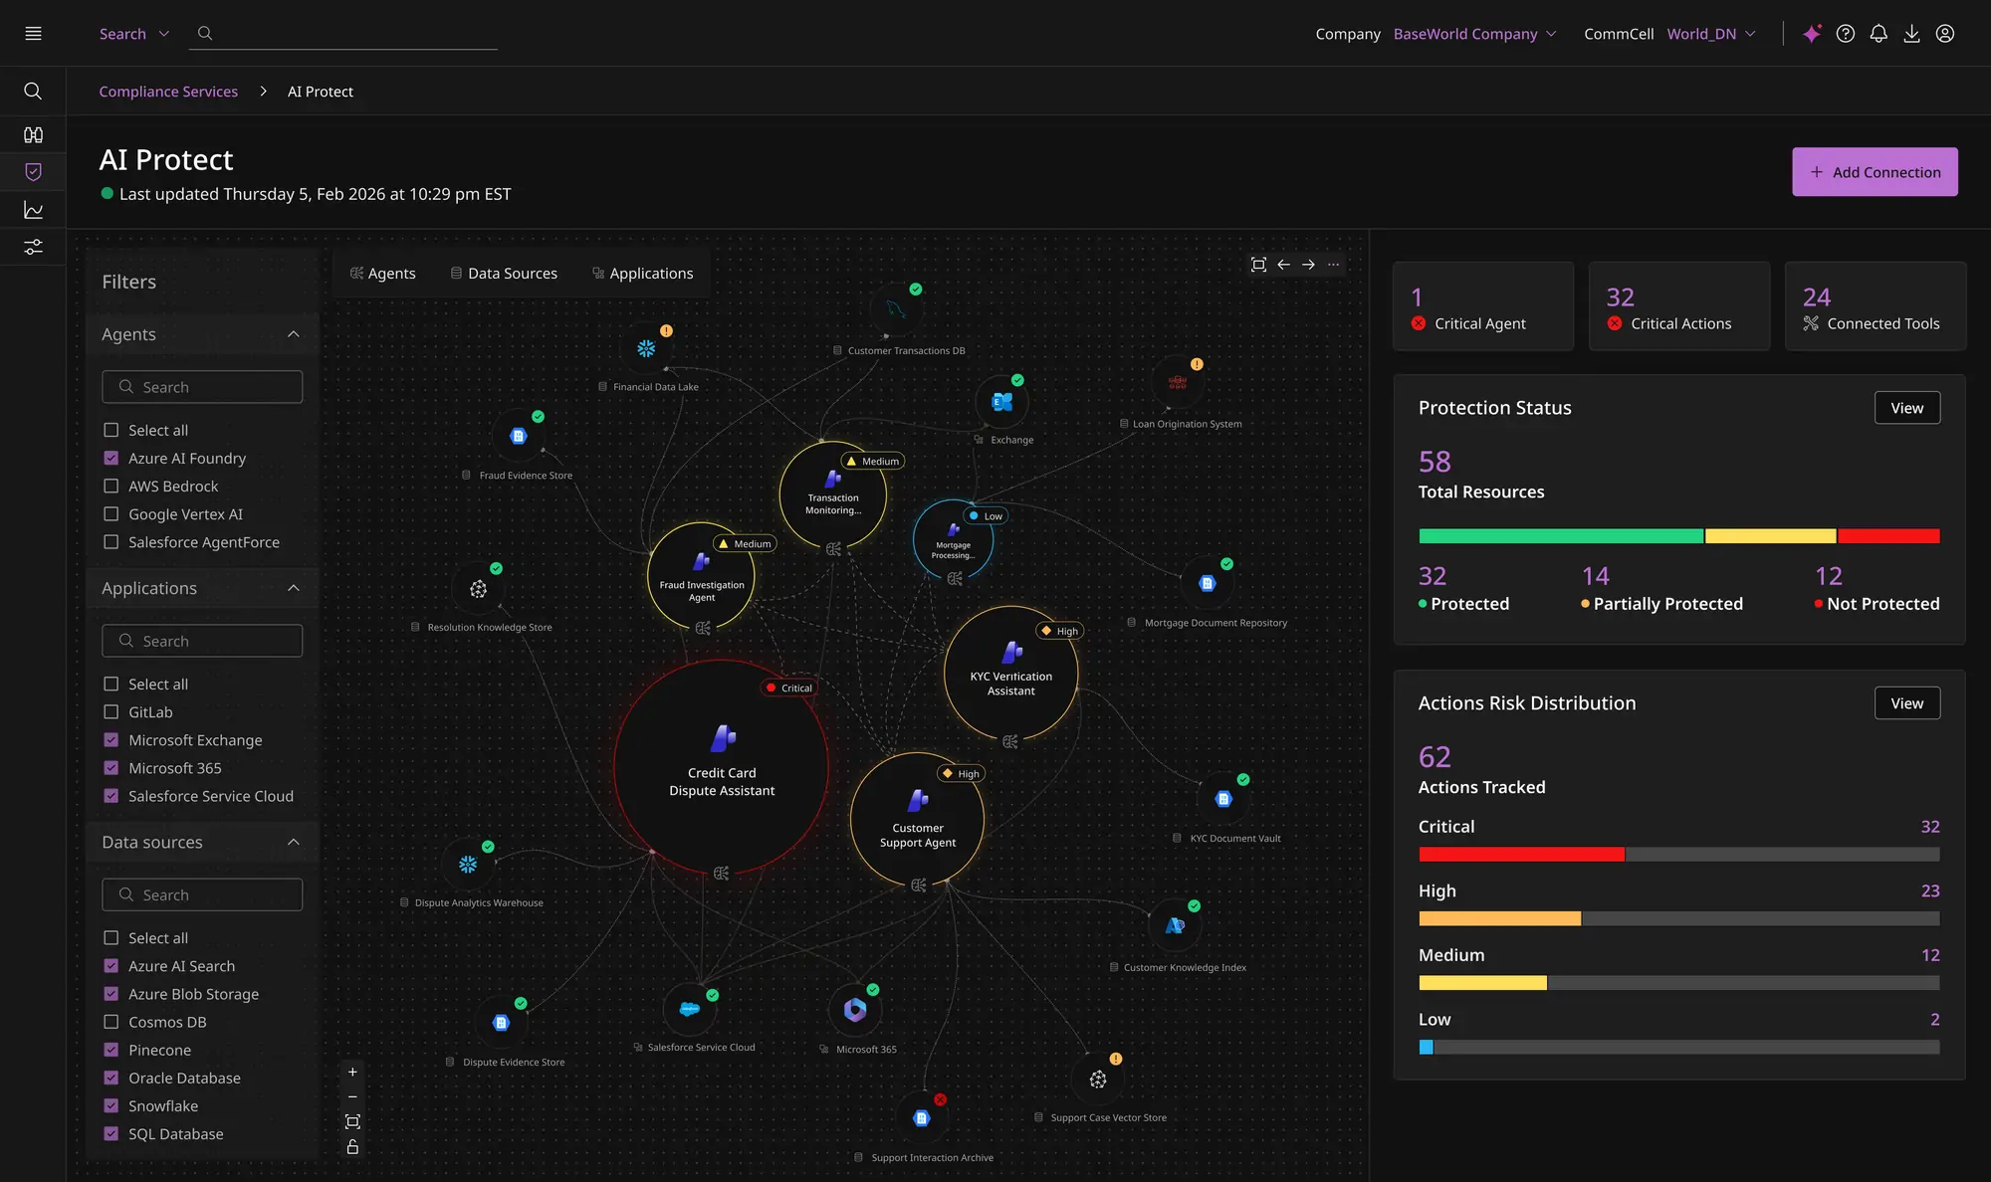The width and height of the screenshot is (1991, 1182).
Task: Click the graph zoom in plus button
Action: pos(352,1072)
